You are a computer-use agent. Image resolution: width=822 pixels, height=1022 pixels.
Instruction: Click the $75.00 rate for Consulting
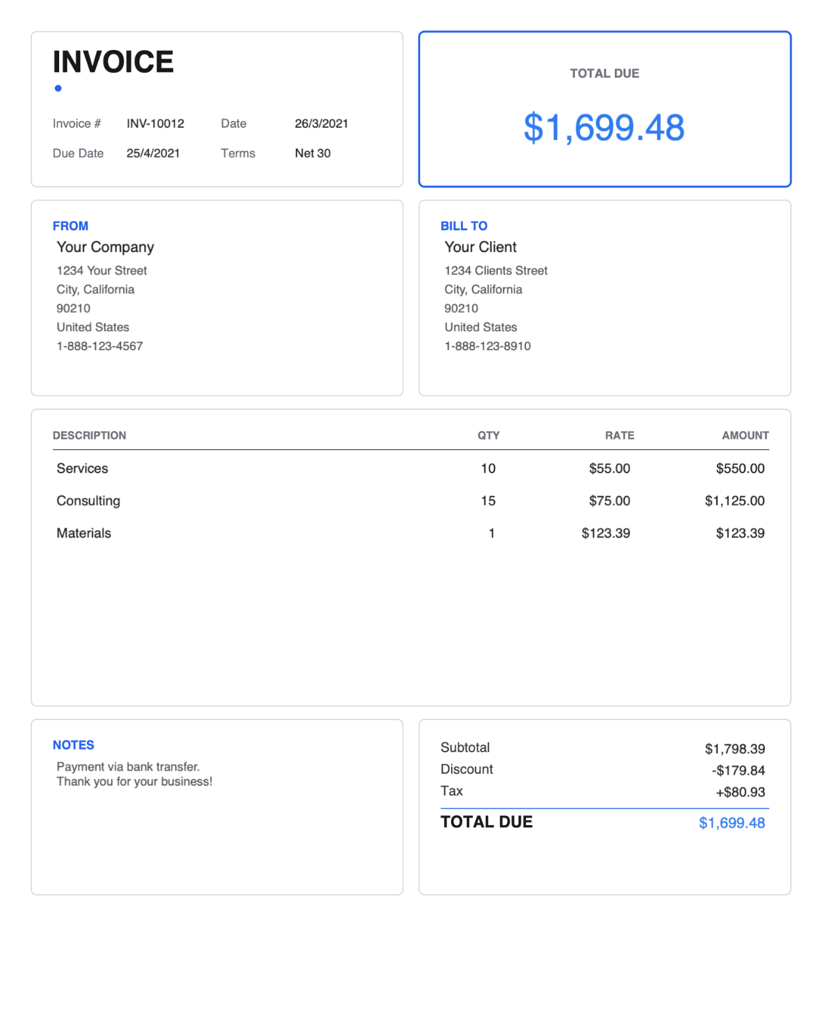click(x=610, y=501)
